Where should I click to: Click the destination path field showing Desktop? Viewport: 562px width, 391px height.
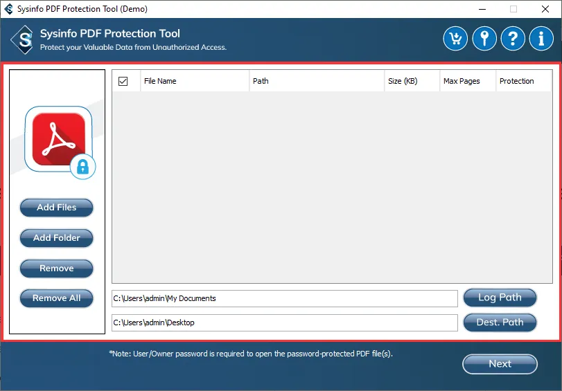[285, 323]
